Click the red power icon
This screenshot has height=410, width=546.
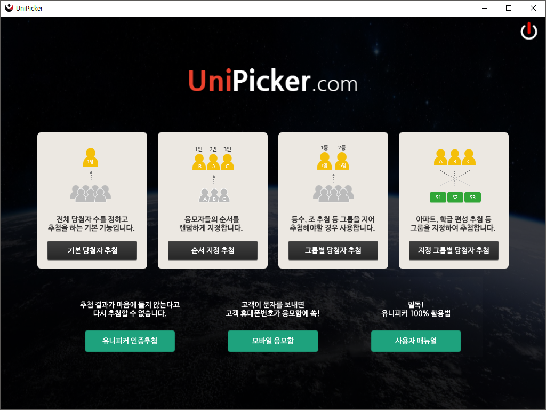click(x=528, y=30)
